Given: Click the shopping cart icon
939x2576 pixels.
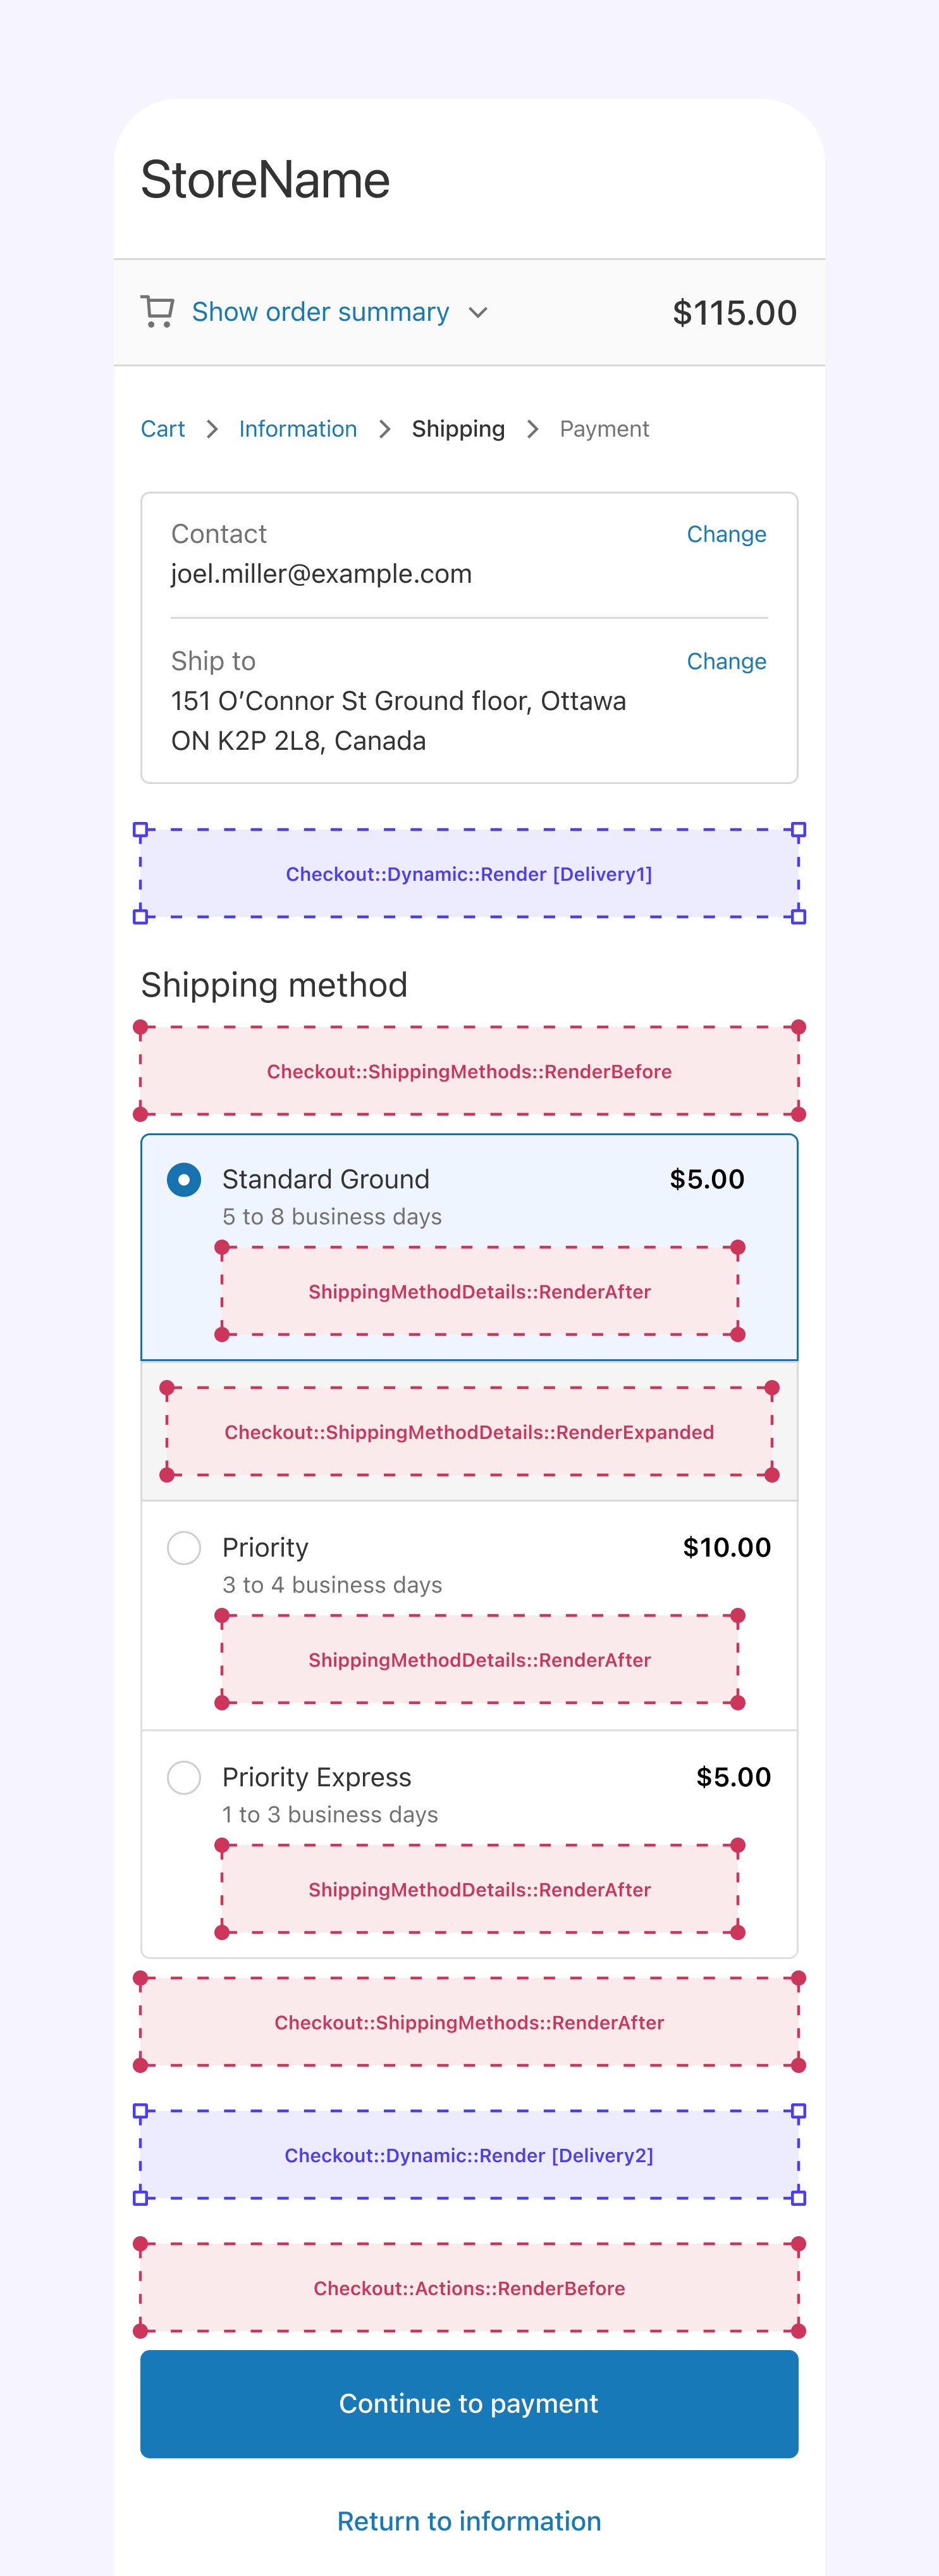Looking at the screenshot, I should pyautogui.click(x=158, y=312).
